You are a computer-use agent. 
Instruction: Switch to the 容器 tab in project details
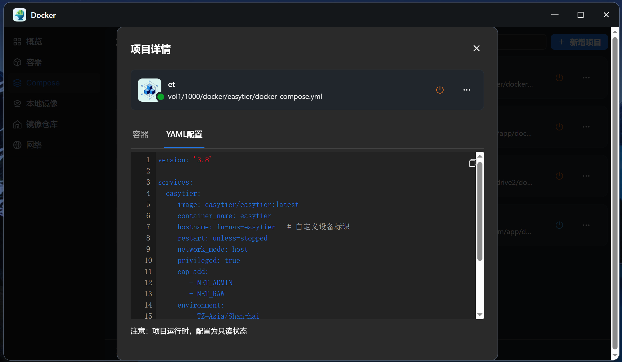[140, 134]
